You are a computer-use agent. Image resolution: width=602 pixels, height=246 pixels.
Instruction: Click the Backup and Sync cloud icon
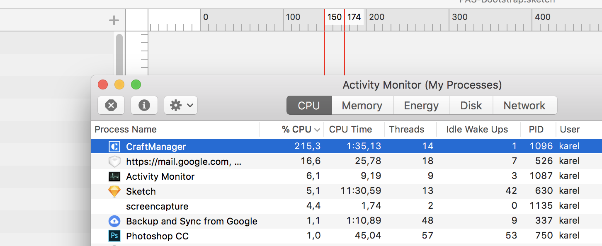coord(114,221)
